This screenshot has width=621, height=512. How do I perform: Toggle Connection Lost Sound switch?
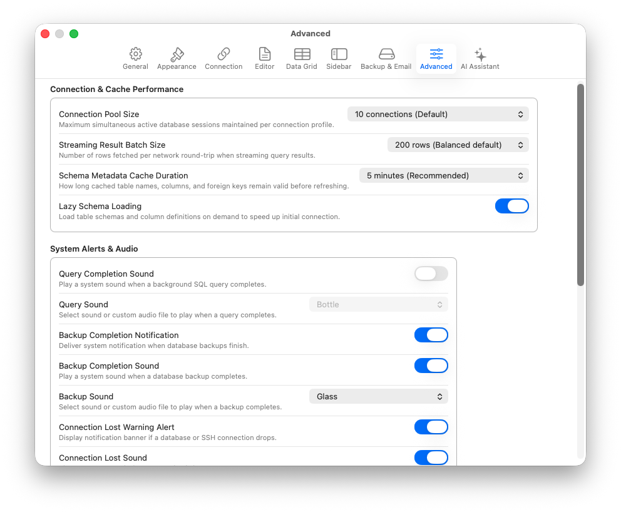tap(431, 458)
